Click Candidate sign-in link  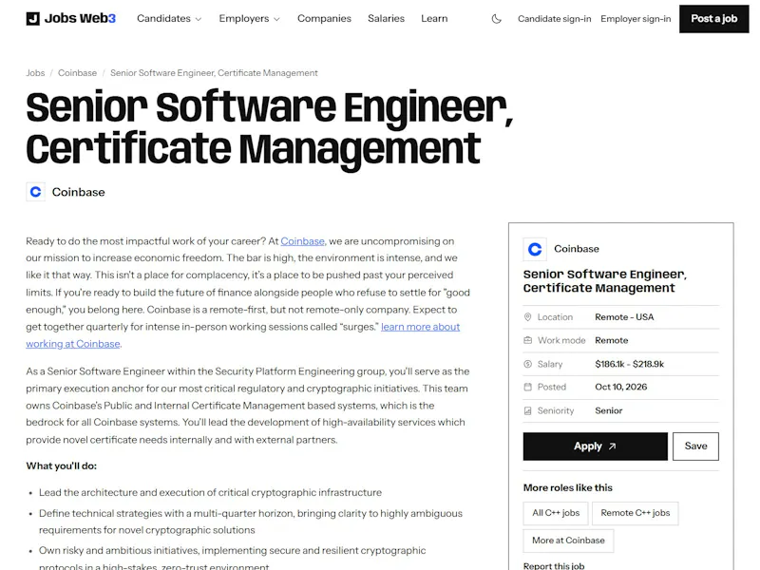555,19
